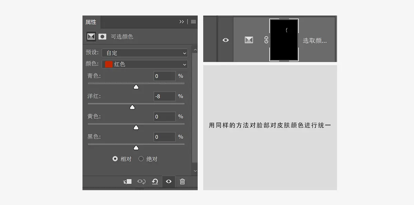Screen dimensions: 414x205
Task: Click the 洋红 label text
Action: pyautogui.click(x=94, y=96)
